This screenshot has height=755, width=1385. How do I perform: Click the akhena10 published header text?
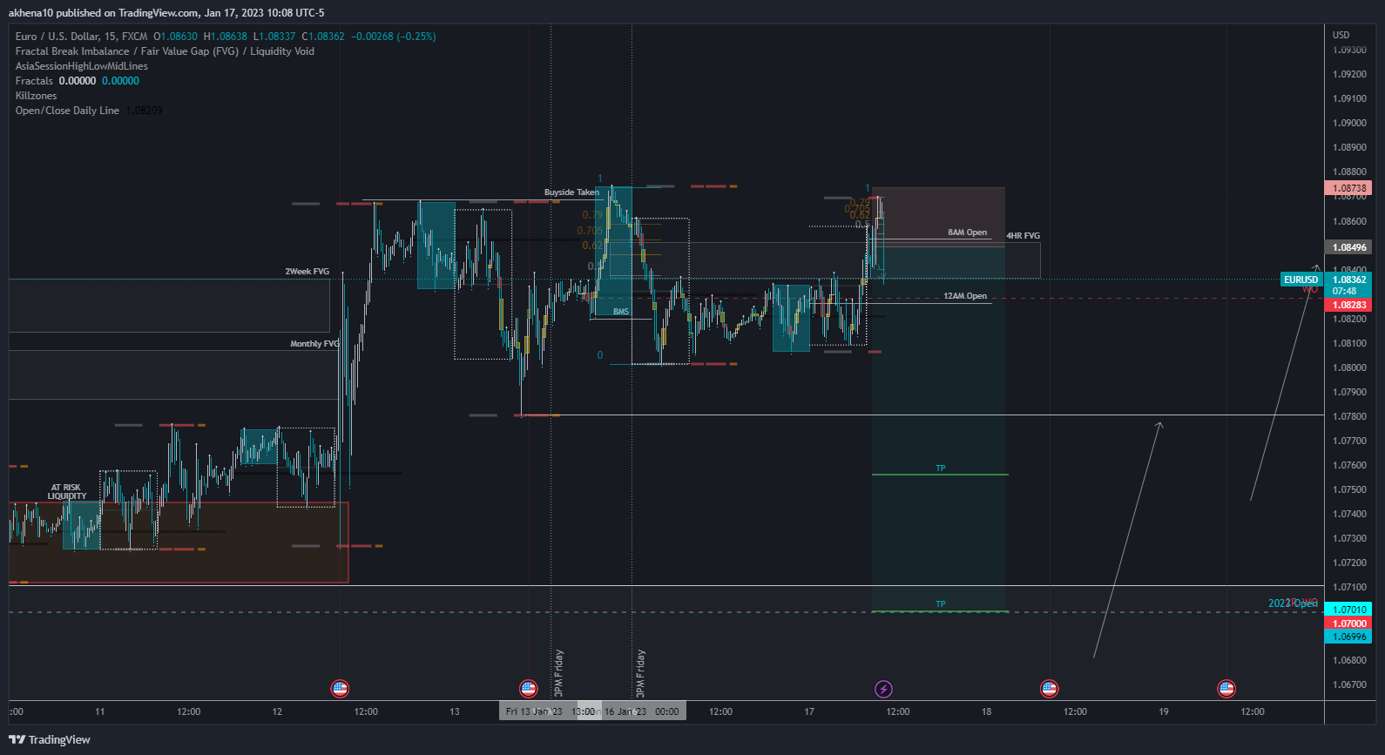(166, 13)
